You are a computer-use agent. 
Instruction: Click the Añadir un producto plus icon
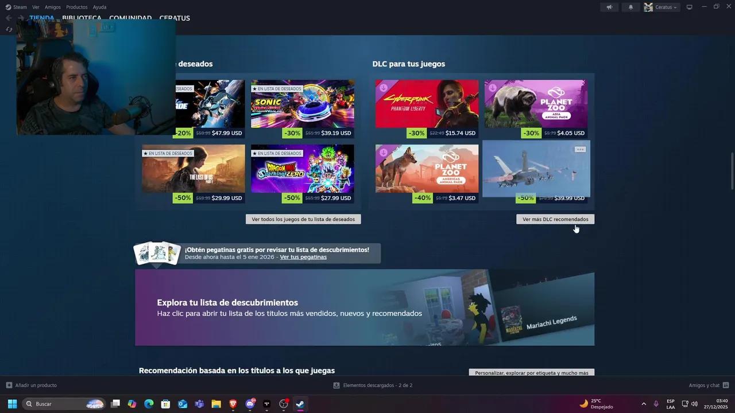point(9,385)
